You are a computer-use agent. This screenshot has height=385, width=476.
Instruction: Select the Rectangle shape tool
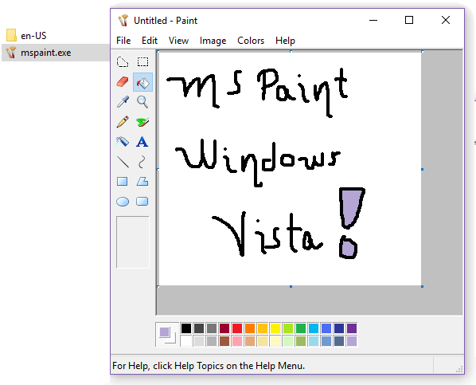[x=123, y=182]
